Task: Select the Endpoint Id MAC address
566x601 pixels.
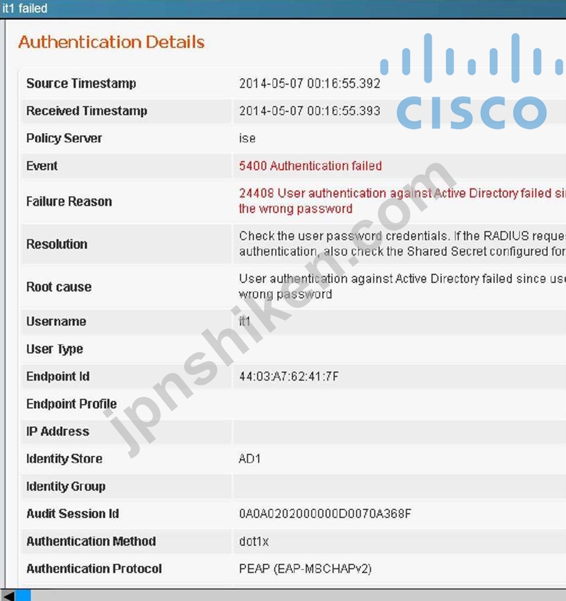Action: pos(289,376)
